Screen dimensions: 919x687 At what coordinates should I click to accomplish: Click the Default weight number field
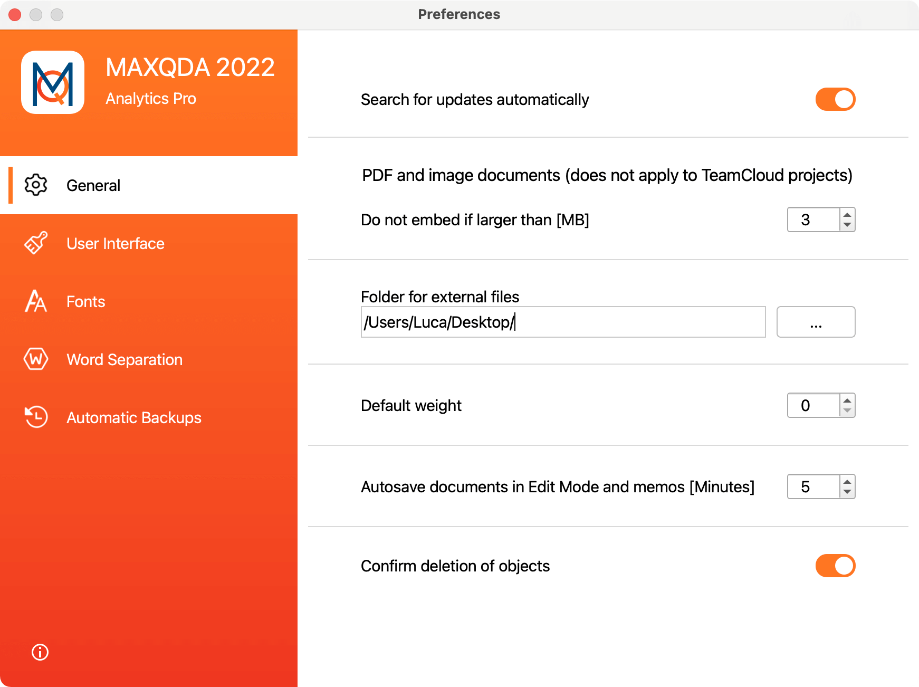[x=813, y=405]
